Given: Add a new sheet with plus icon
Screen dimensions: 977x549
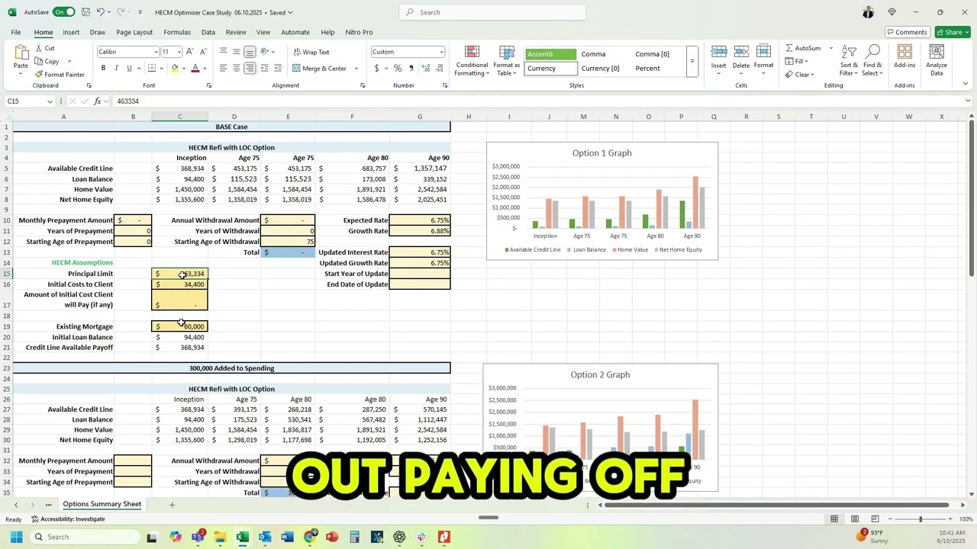Looking at the screenshot, I should [x=172, y=505].
